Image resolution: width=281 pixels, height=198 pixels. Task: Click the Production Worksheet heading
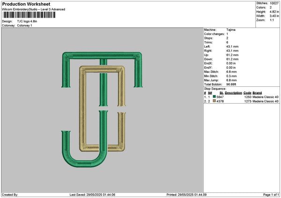click(26, 4)
